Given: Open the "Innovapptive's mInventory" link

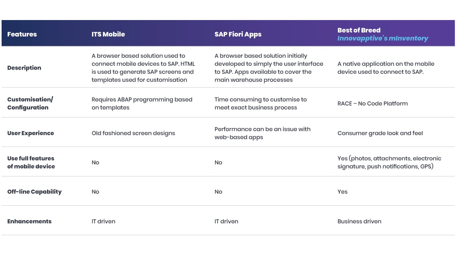Looking at the screenshot, I should tap(382, 38).
